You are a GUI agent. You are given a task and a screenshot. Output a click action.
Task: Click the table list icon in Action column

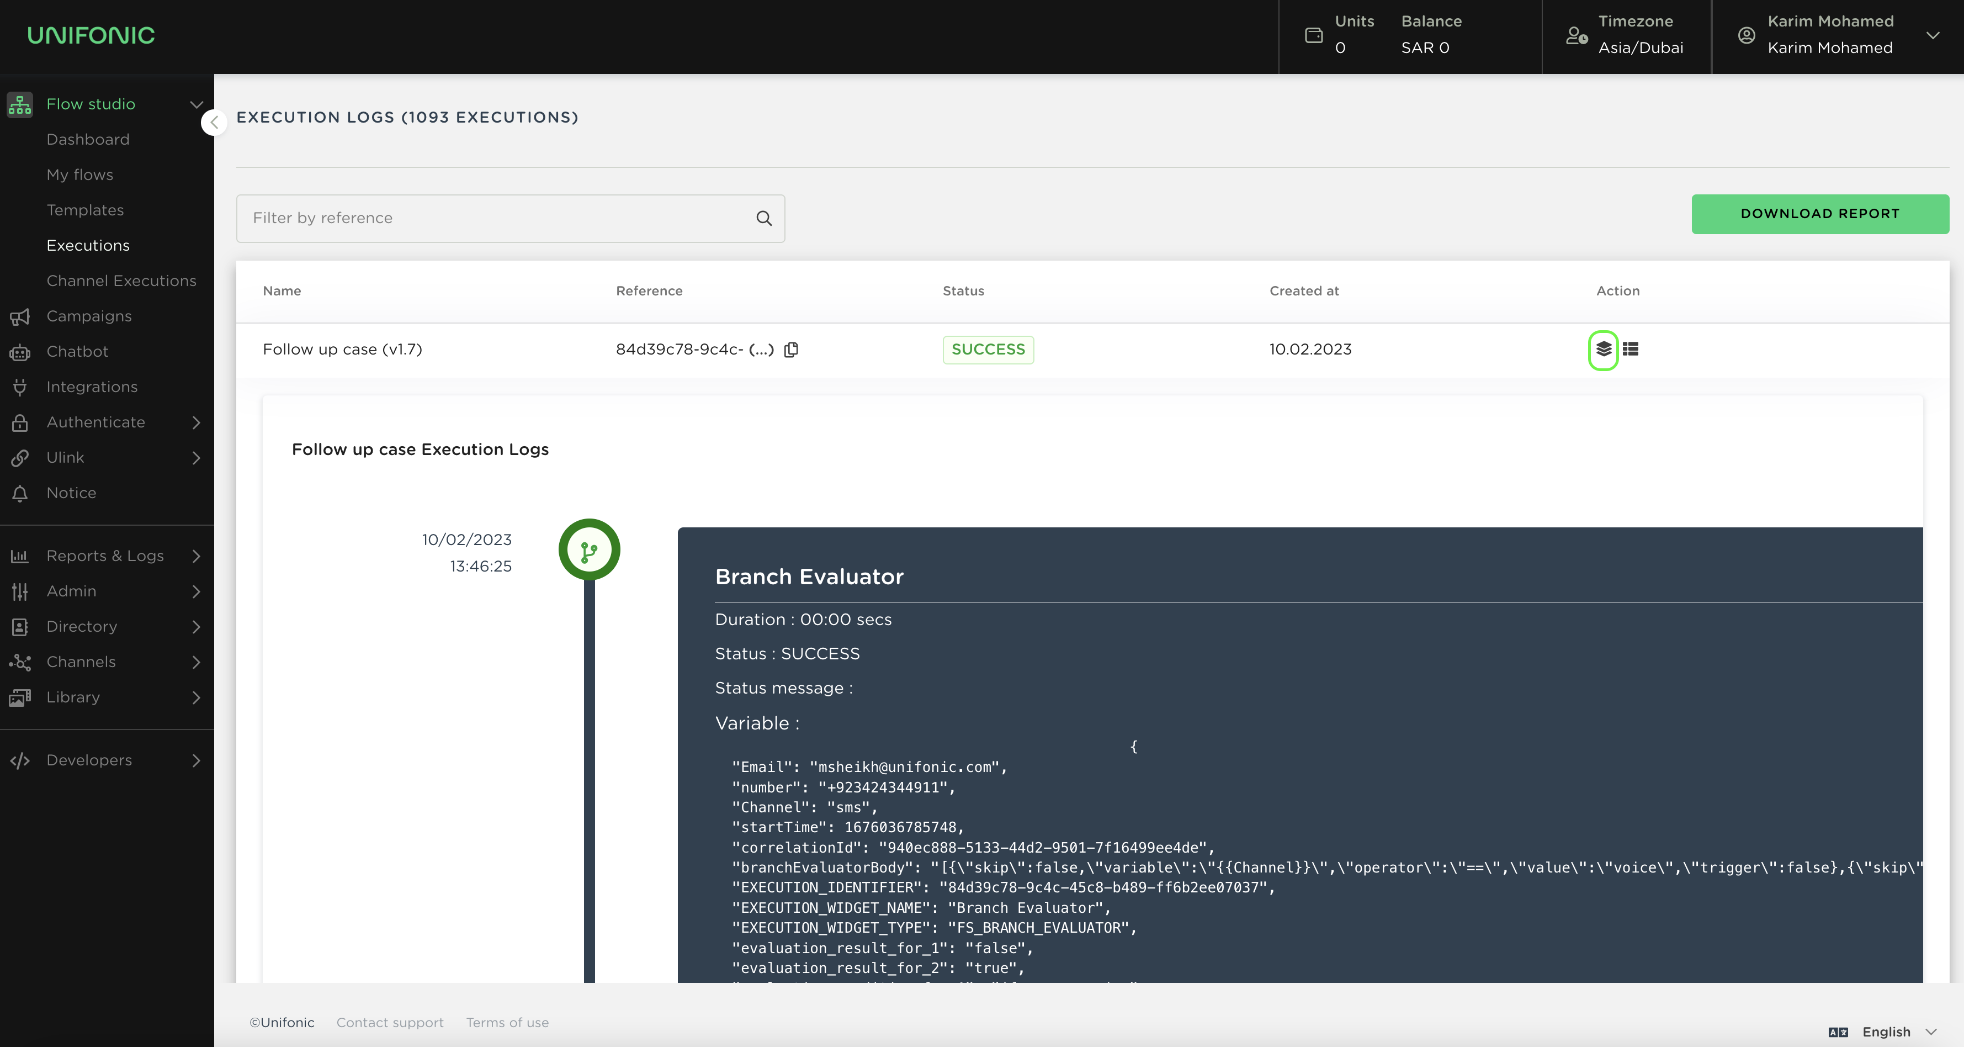(x=1630, y=349)
